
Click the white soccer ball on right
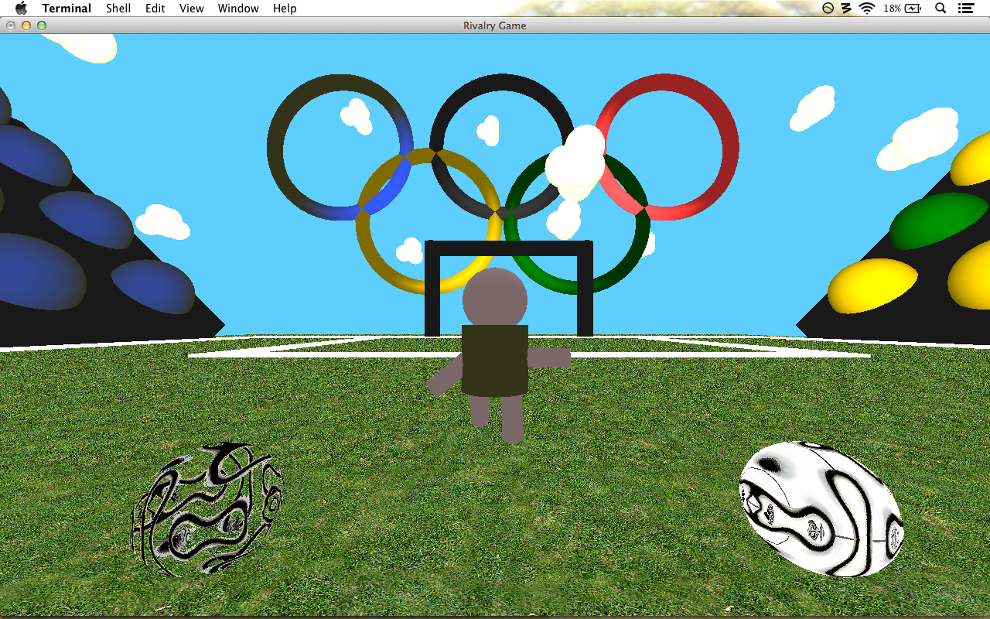pos(821,509)
